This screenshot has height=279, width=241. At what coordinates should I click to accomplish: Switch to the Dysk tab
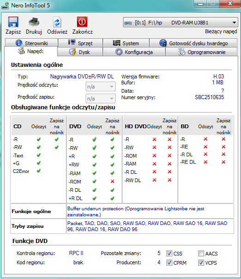[x=80, y=52]
